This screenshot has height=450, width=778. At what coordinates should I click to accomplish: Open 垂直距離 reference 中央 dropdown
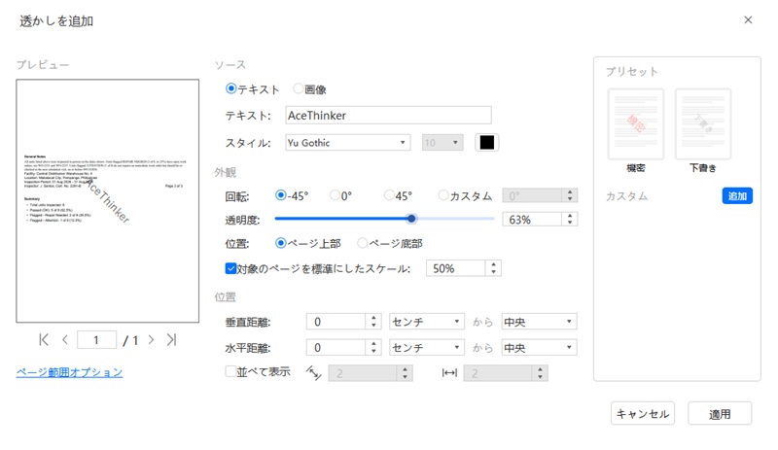coord(539,322)
